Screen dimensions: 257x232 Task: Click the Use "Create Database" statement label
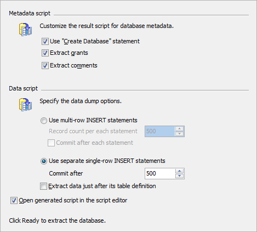point(95,41)
